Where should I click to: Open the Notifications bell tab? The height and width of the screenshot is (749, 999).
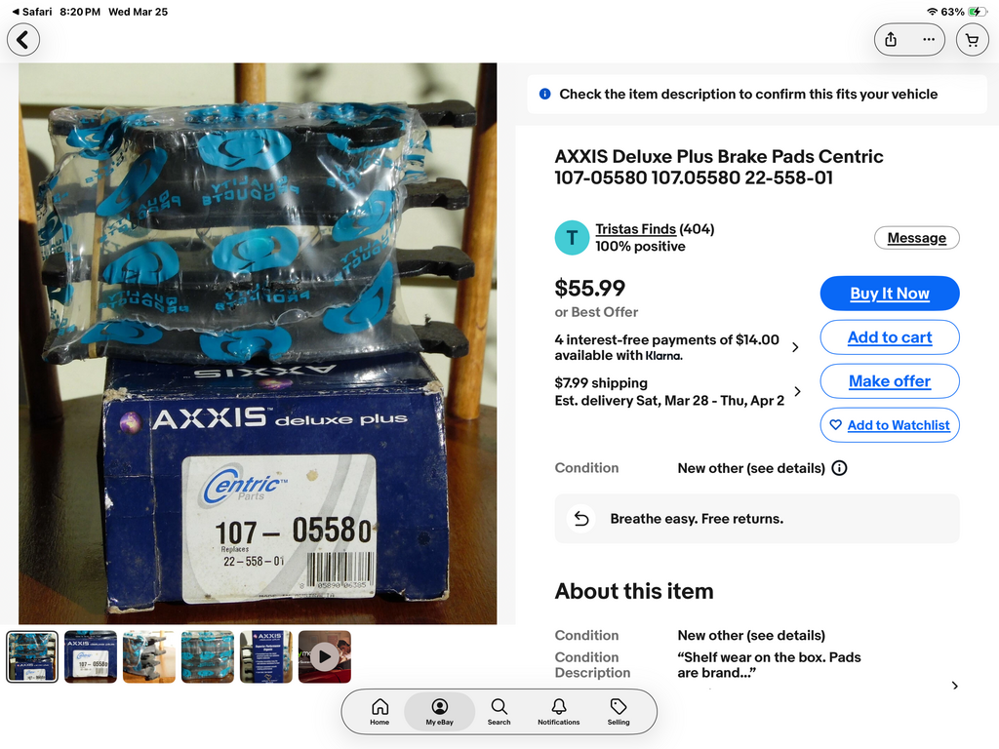click(x=559, y=711)
